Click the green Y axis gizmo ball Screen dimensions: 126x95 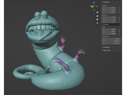pyautogui.click(x=92, y=7)
